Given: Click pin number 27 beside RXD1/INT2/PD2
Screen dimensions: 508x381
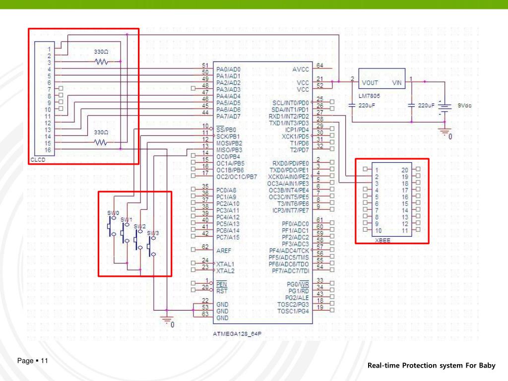Looking at the screenshot, I should tap(320, 113).
